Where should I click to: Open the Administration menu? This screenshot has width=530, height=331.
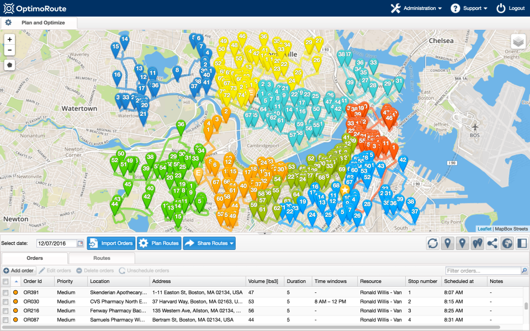[416, 8]
